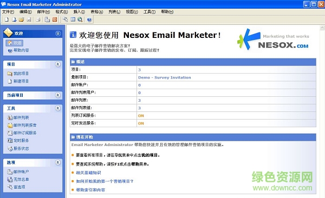Viewport: 325px width, 198px height.
Task: Click the envelope icon in 欢迎 panel header
Action: (x=8, y=32)
